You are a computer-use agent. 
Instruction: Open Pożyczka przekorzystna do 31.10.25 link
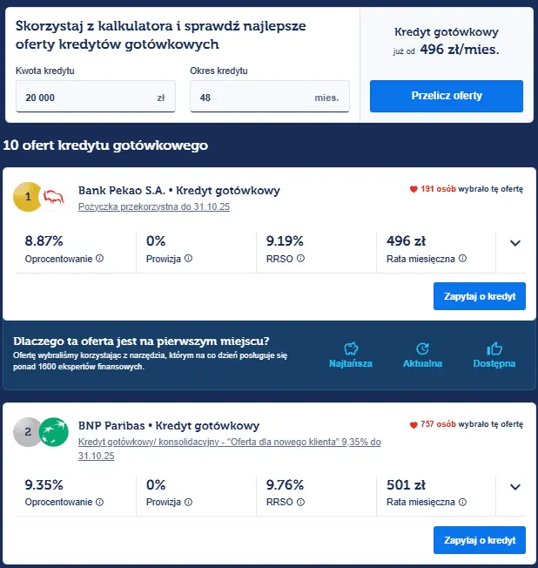click(x=153, y=207)
